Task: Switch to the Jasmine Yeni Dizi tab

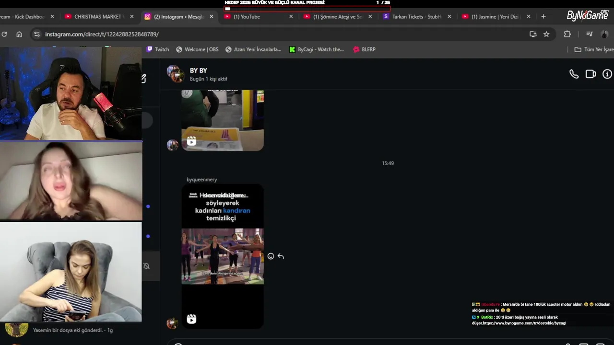Action: (x=495, y=16)
